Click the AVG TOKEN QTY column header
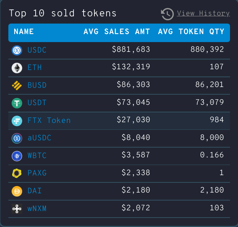Screen dimensions: 238x227 191,32
